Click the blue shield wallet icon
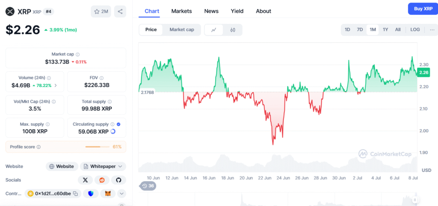The image size is (438, 206). pyautogui.click(x=91, y=194)
